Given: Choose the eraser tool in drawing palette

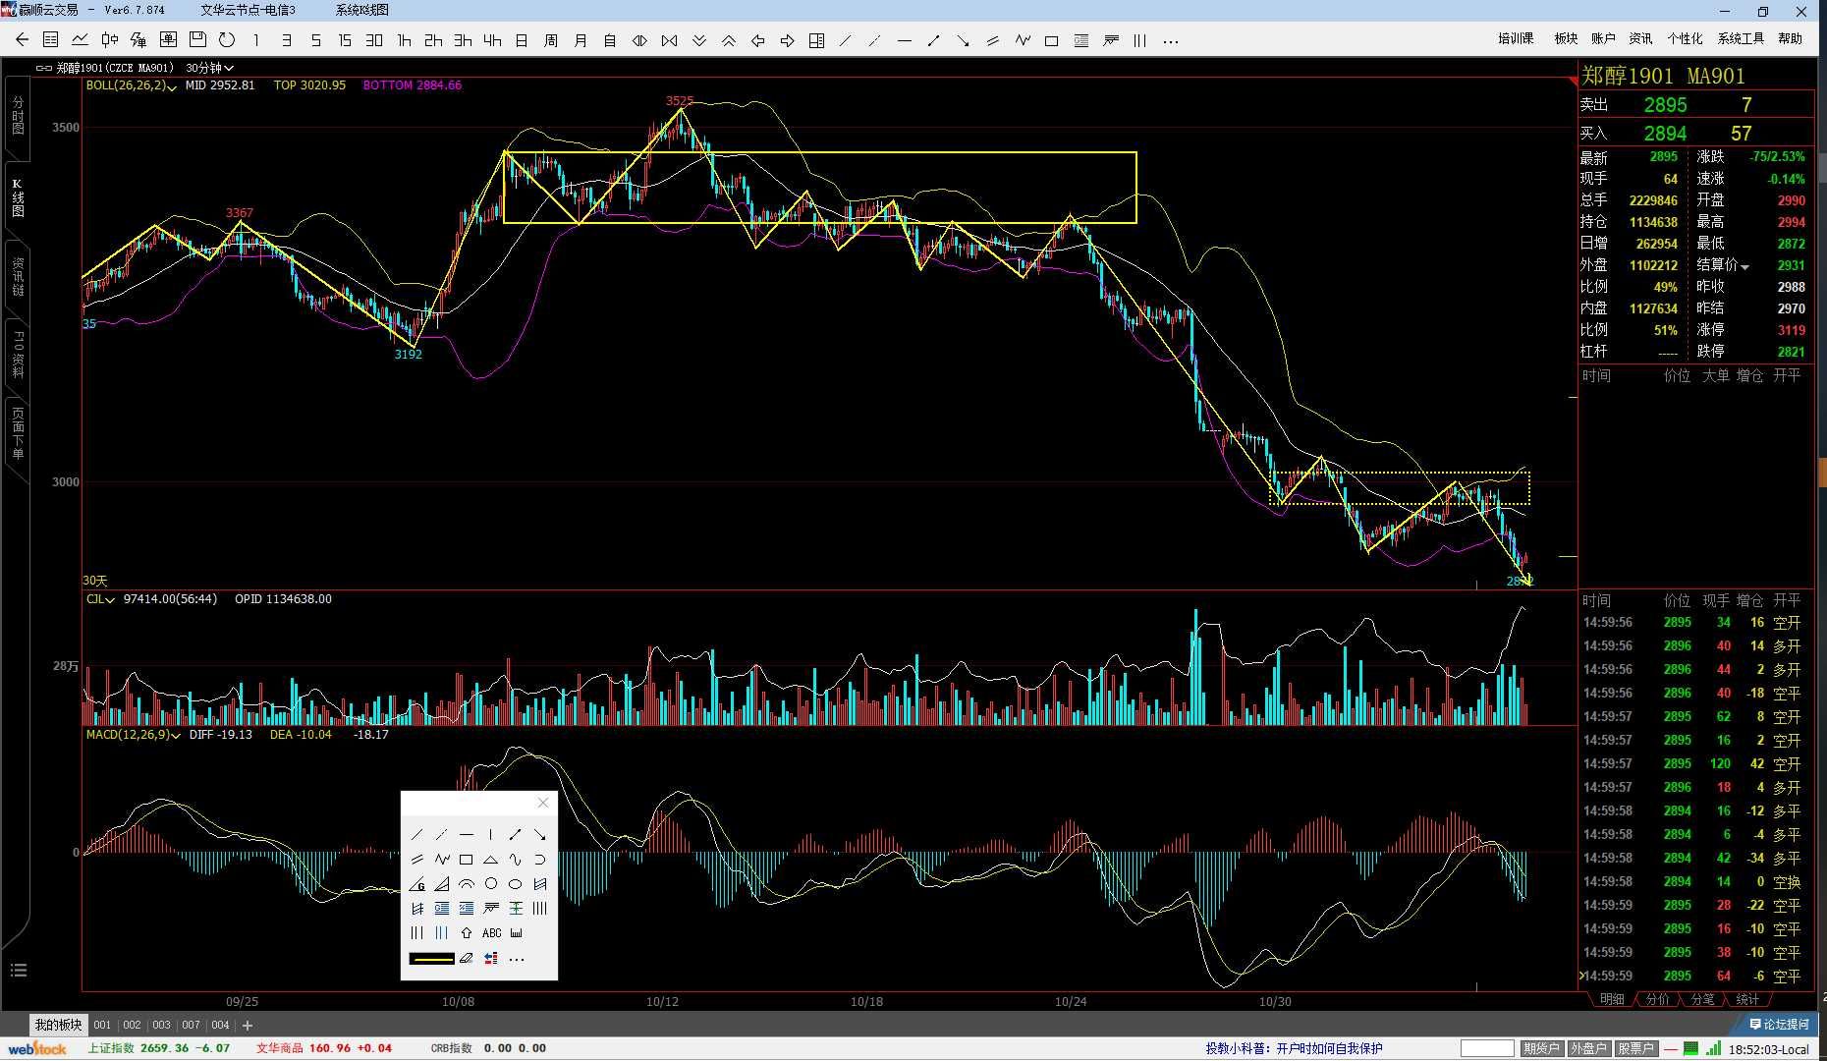Looking at the screenshot, I should click(x=467, y=958).
